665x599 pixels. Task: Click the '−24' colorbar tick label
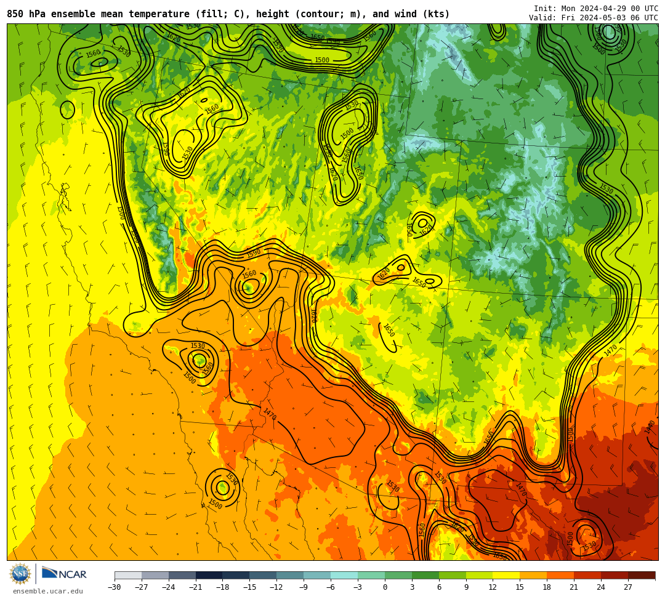[169, 587]
